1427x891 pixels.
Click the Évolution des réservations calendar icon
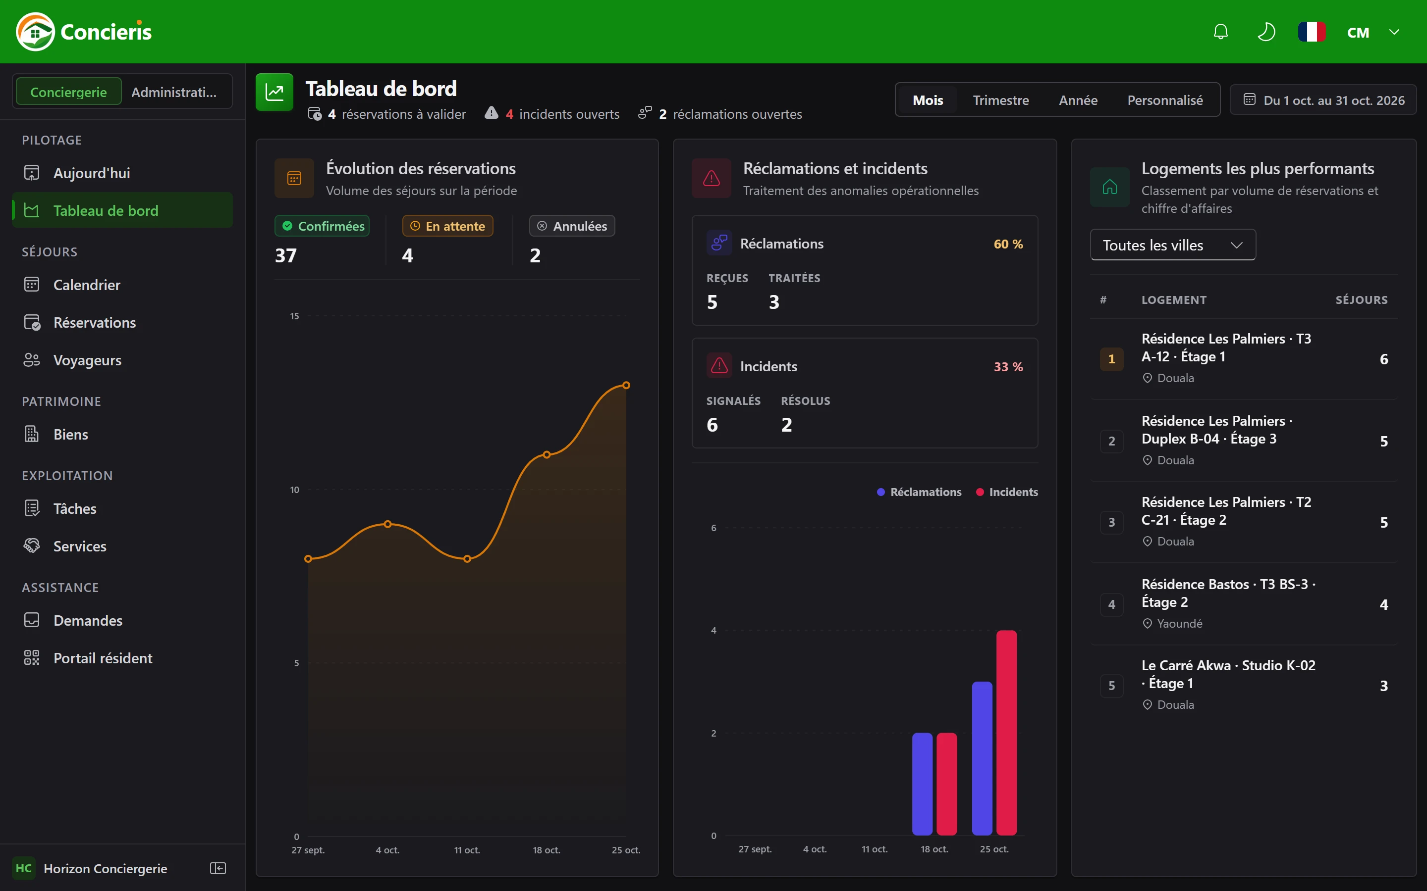coord(294,178)
